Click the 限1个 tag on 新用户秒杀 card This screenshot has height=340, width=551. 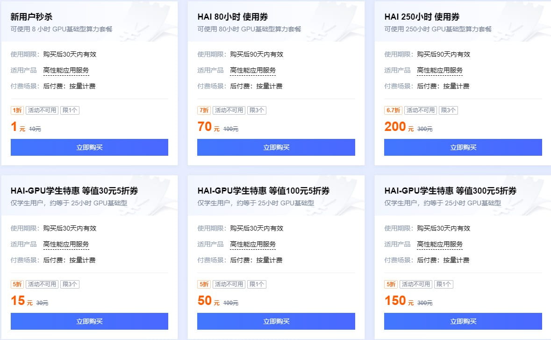(70, 110)
